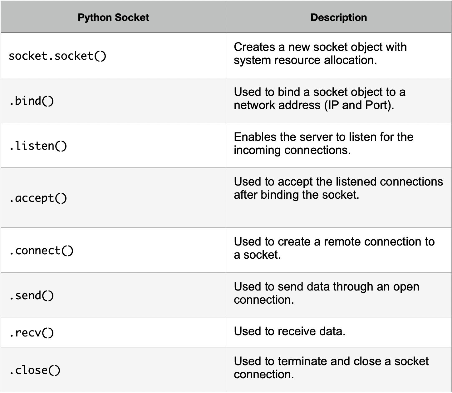Click the 'Used to terminate and close' description

(x=331, y=361)
